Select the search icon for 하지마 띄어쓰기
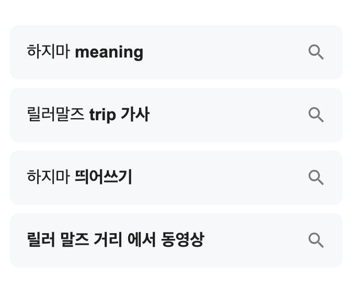This screenshot has height=299, width=364. coord(316,178)
